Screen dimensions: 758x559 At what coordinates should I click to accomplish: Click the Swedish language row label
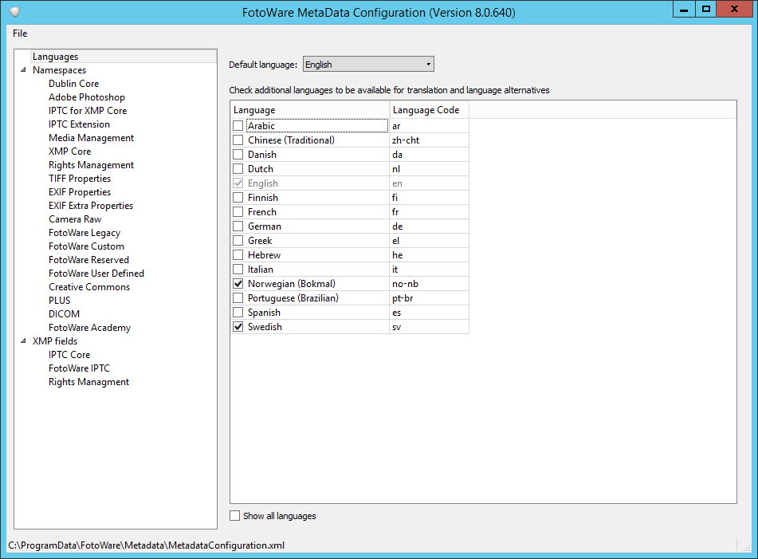point(265,327)
